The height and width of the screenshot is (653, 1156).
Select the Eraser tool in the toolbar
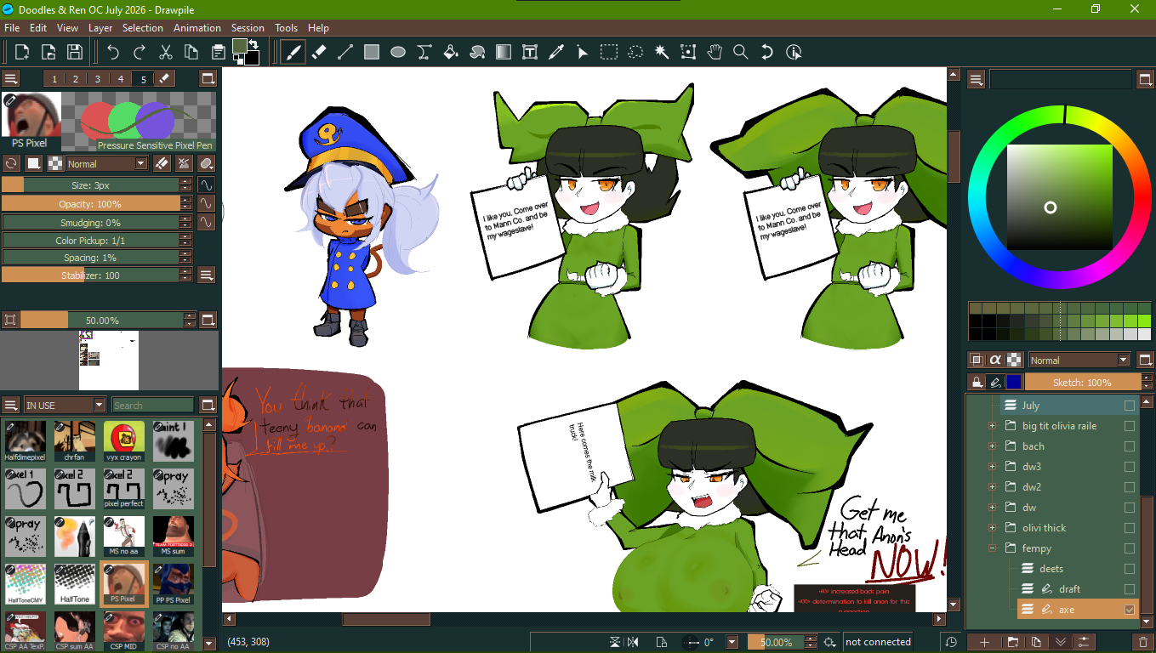click(x=319, y=52)
